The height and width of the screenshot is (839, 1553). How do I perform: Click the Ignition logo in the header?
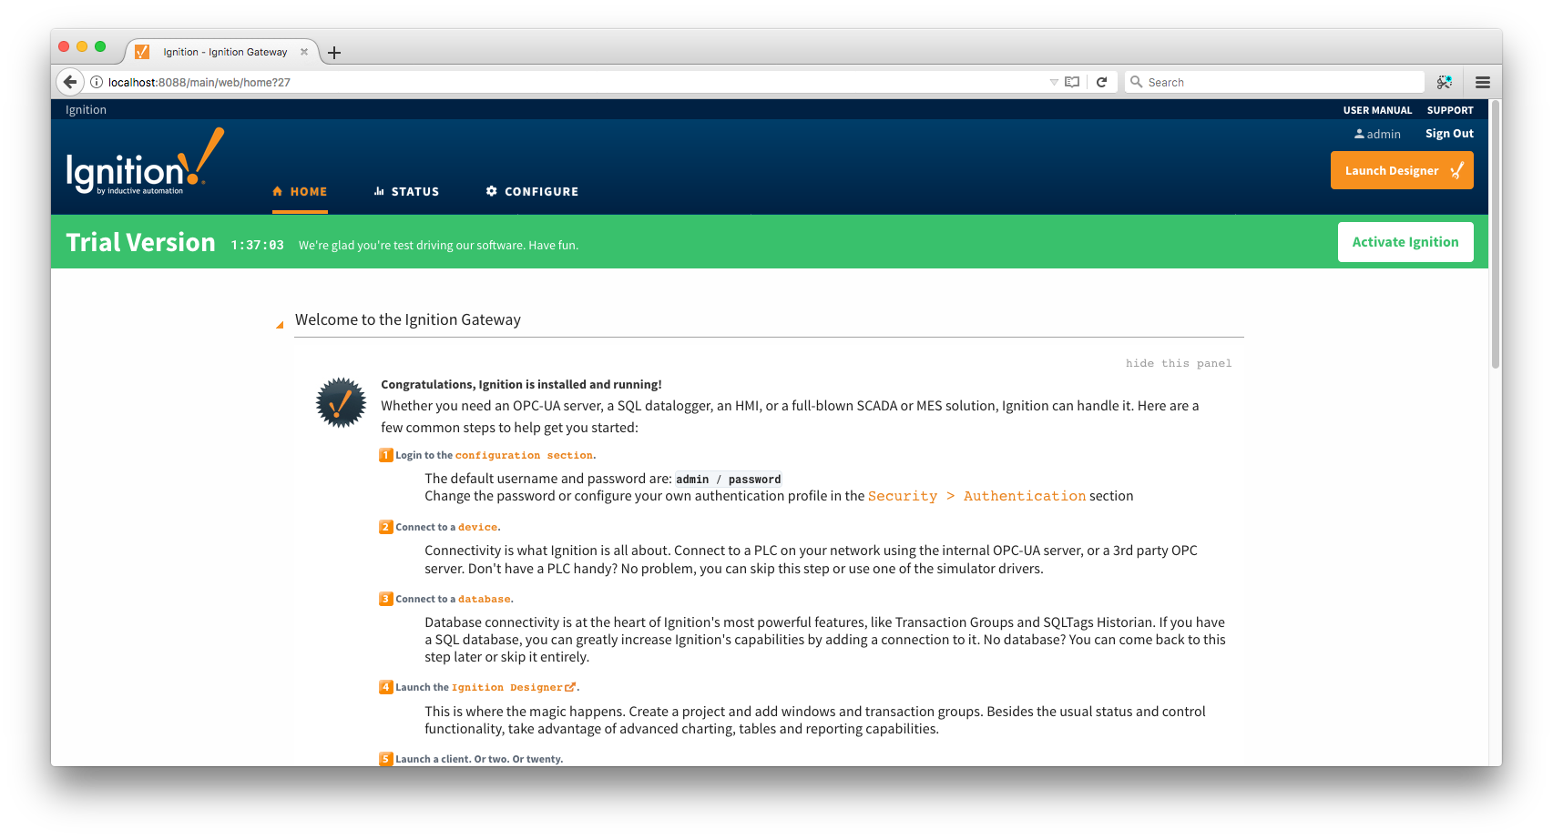coord(145,162)
